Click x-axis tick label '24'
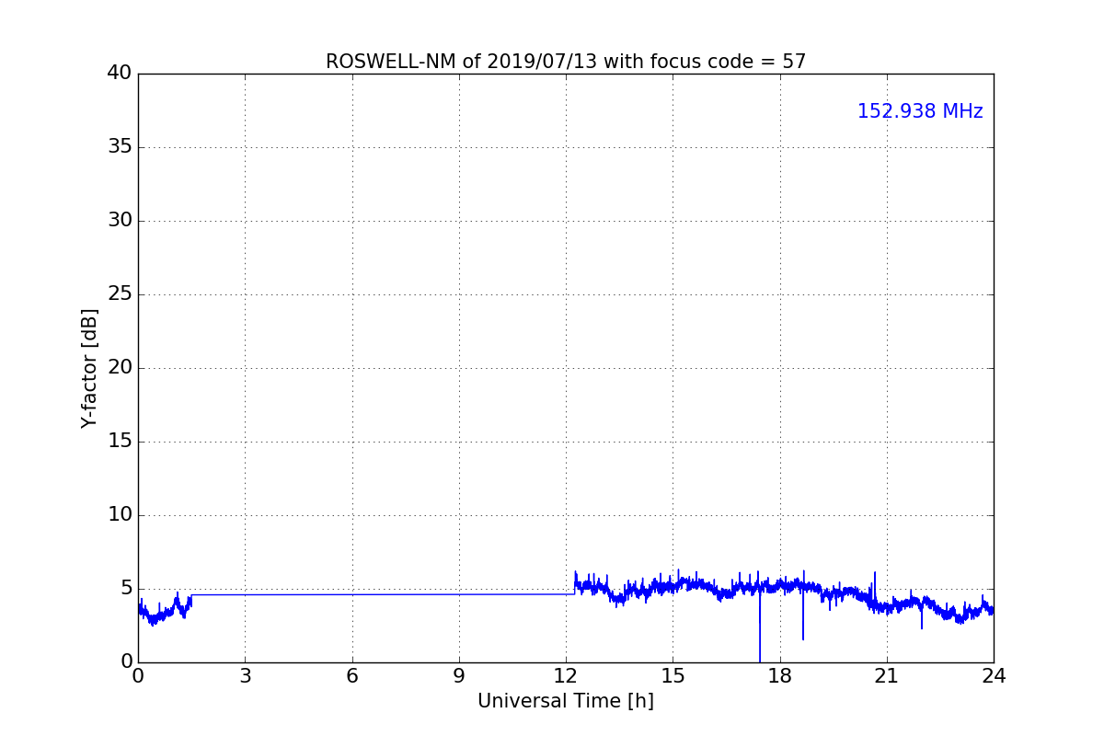Image resolution: width=1104 pixels, height=736 pixels. pyautogui.click(x=994, y=676)
